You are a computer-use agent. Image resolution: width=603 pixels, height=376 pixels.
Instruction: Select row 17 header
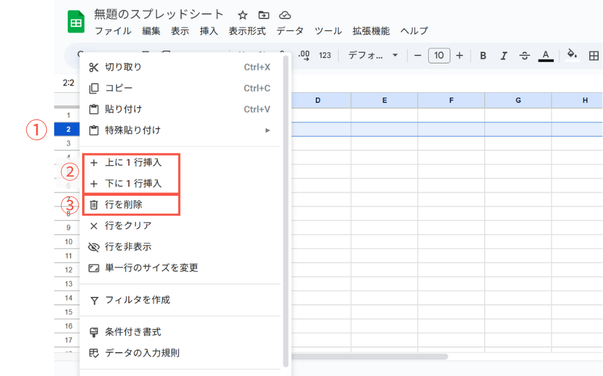pos(68,340)
